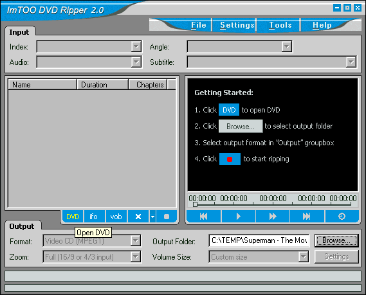The height and width of the screenshot is (295, 366).
Task: Open the small arrow beside remove button
Action: pyautogui.click(x=152, y=217)
